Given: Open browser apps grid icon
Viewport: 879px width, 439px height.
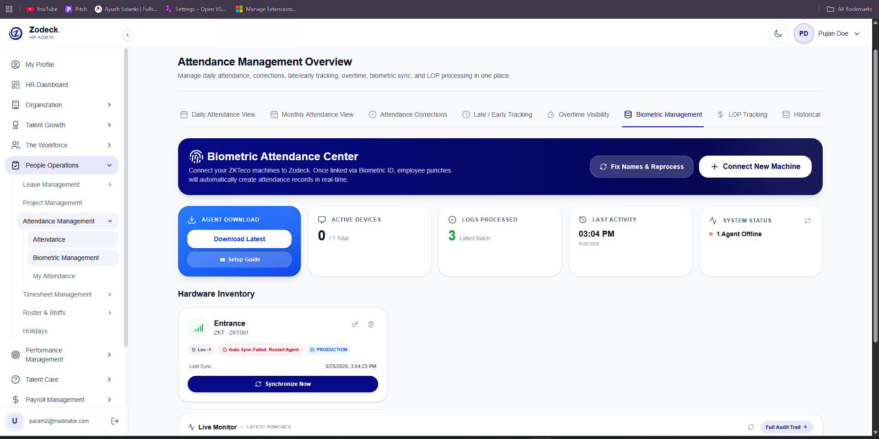Looking at the screenshot, I should click(9, 9).
